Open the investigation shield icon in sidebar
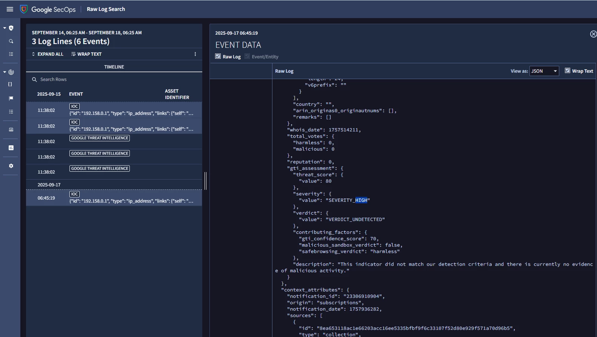Viewport: 597px width, 337px height. 11,28
